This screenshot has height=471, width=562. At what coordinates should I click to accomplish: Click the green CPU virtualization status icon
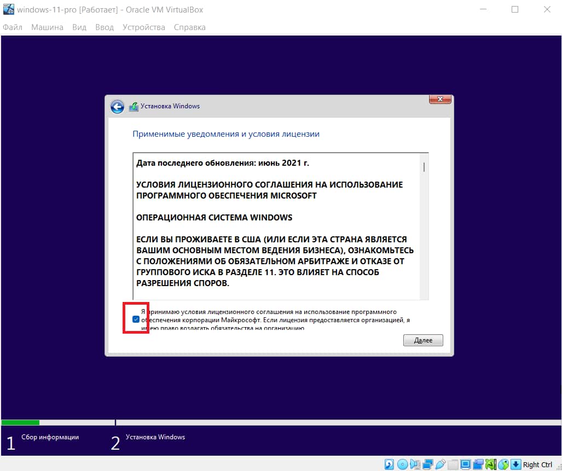[x=491, y=464]
